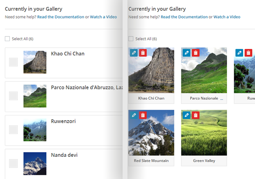Viewport: 255px width, 179px height.
Task: Click trash icon on Parco Nazionale thumbnail
Action: [196, 53]
